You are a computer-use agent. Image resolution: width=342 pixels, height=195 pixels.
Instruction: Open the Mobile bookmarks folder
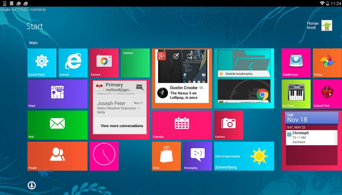point(244,74)
